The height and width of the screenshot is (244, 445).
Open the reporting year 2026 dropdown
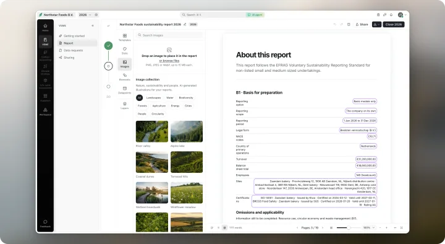[x=85, y=15]
